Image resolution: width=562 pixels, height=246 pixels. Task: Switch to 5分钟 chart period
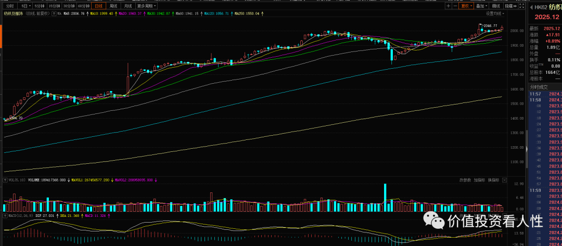click(x=40, y=6)
